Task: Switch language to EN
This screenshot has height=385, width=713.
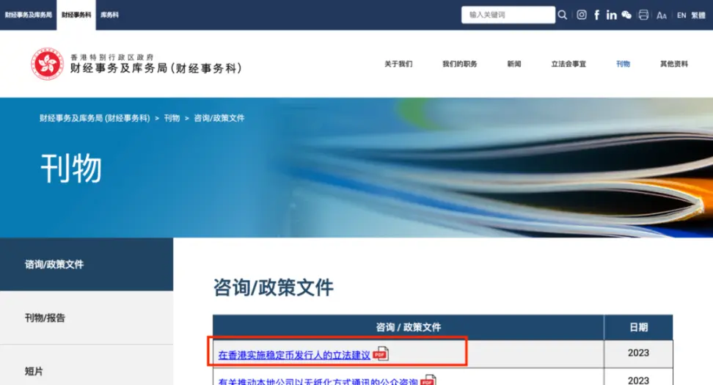Action: tap(681, 15)
